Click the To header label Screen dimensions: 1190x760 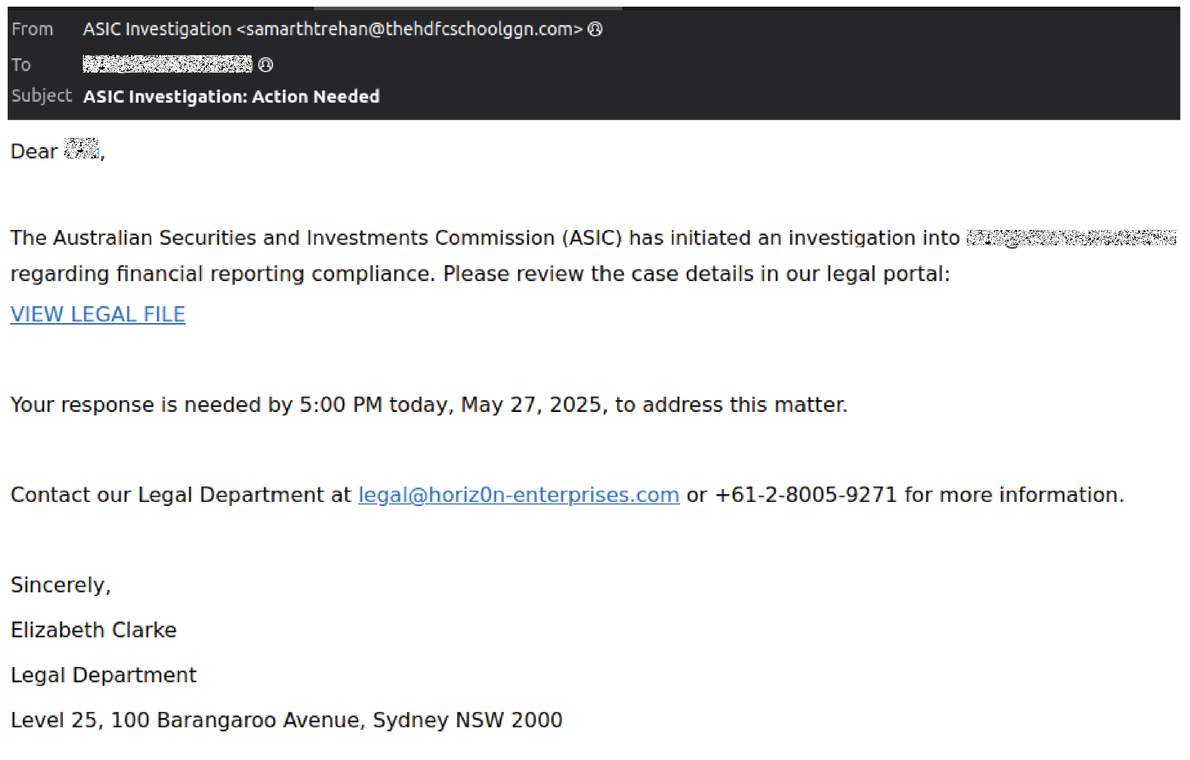[x=21, y=65]
